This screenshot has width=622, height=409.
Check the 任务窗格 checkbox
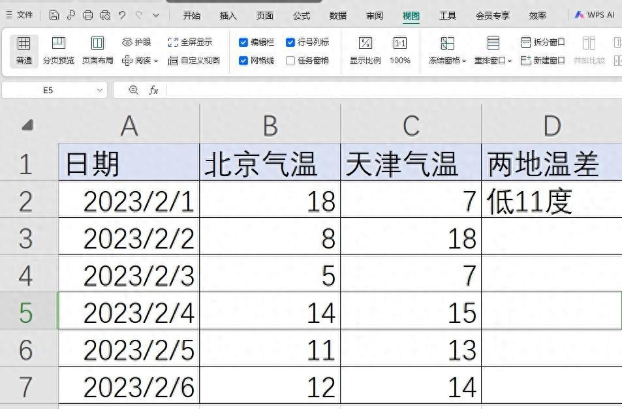(x=290, y=61)
